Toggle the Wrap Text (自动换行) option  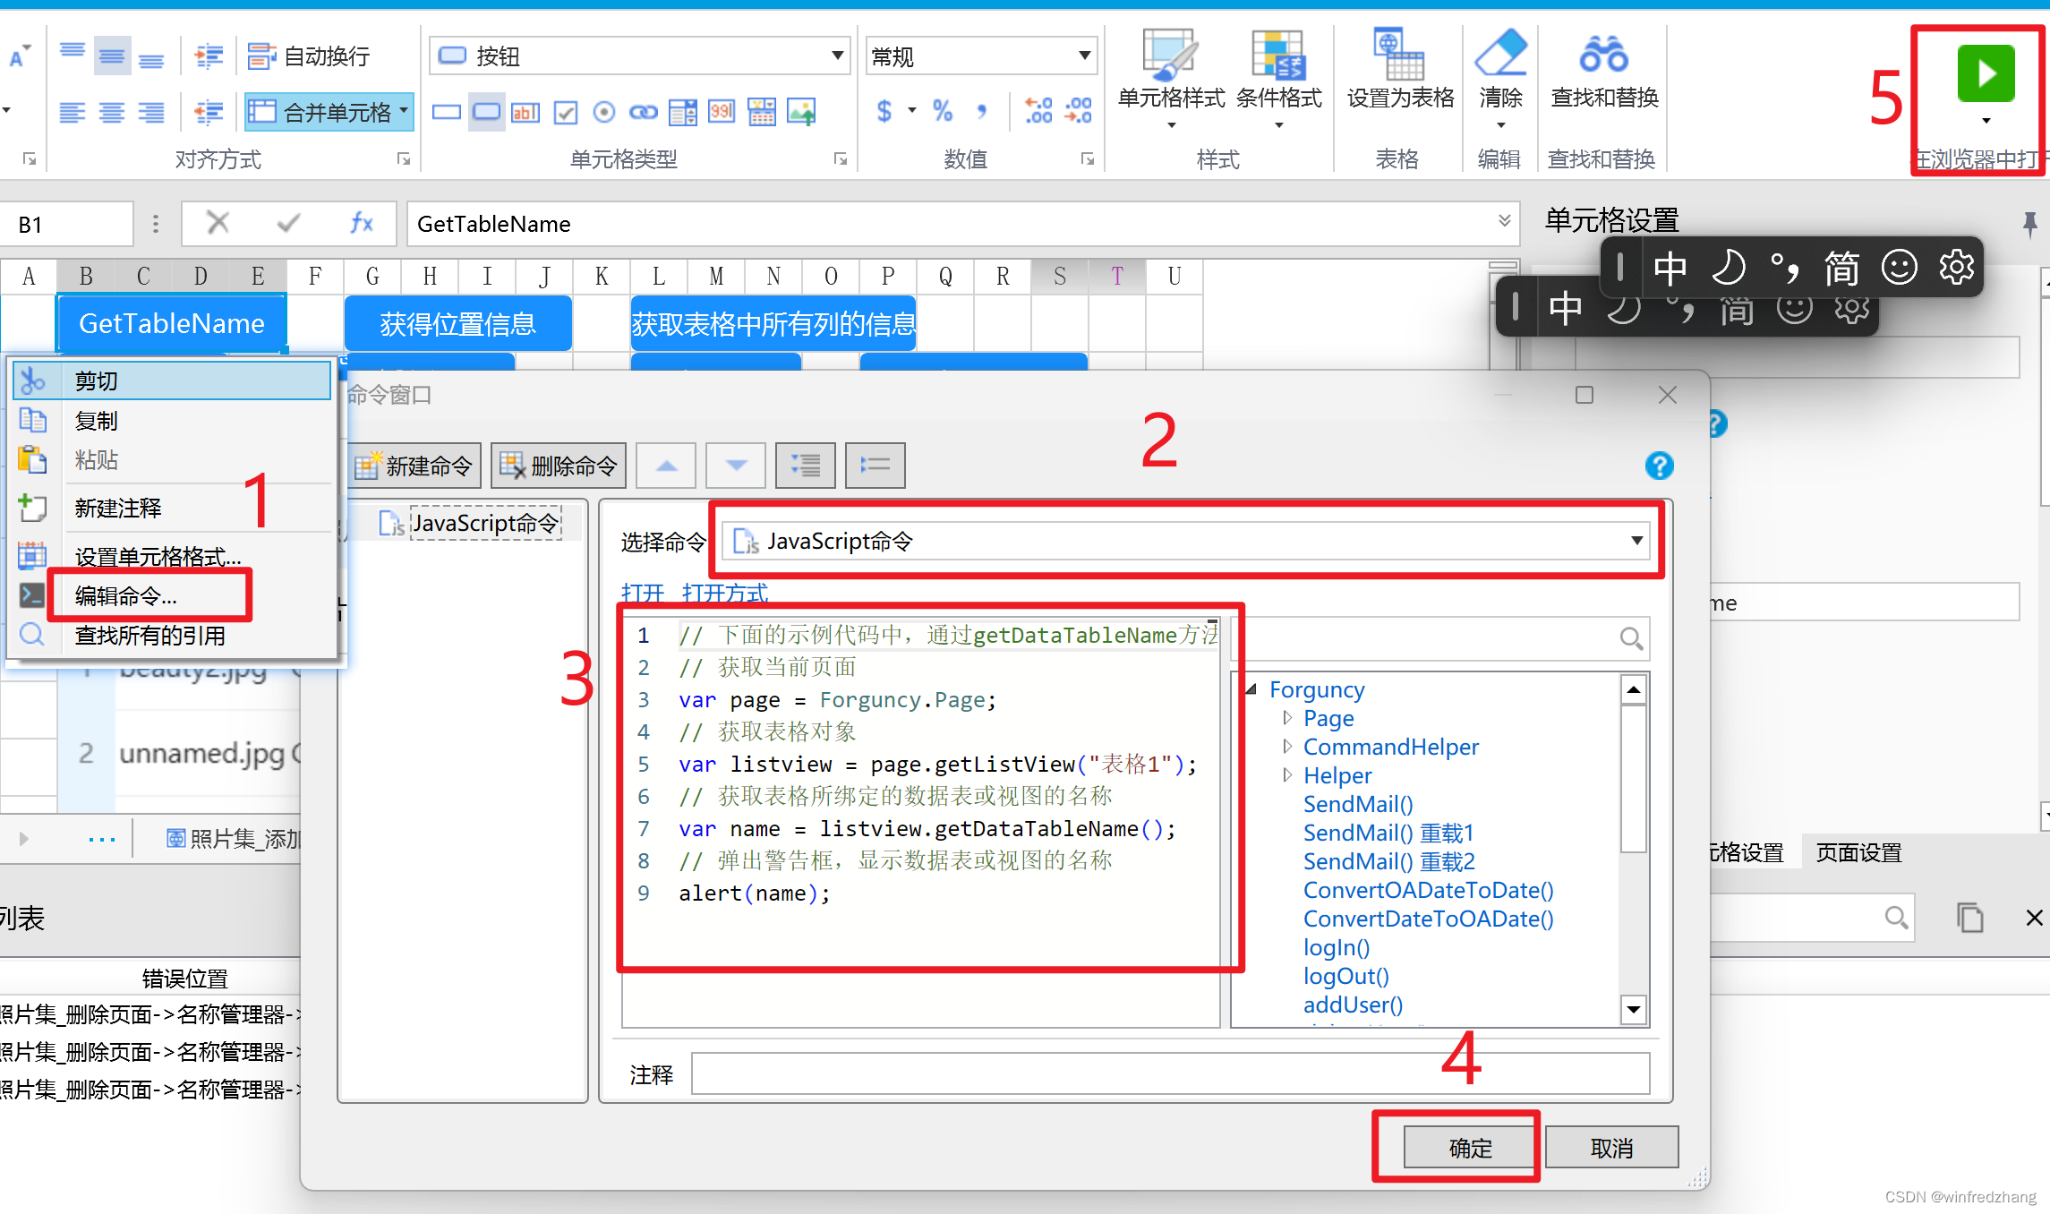click(x=309, y=56)
